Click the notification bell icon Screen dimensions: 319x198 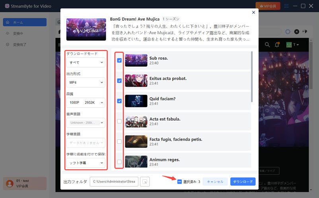coord(277,45)
